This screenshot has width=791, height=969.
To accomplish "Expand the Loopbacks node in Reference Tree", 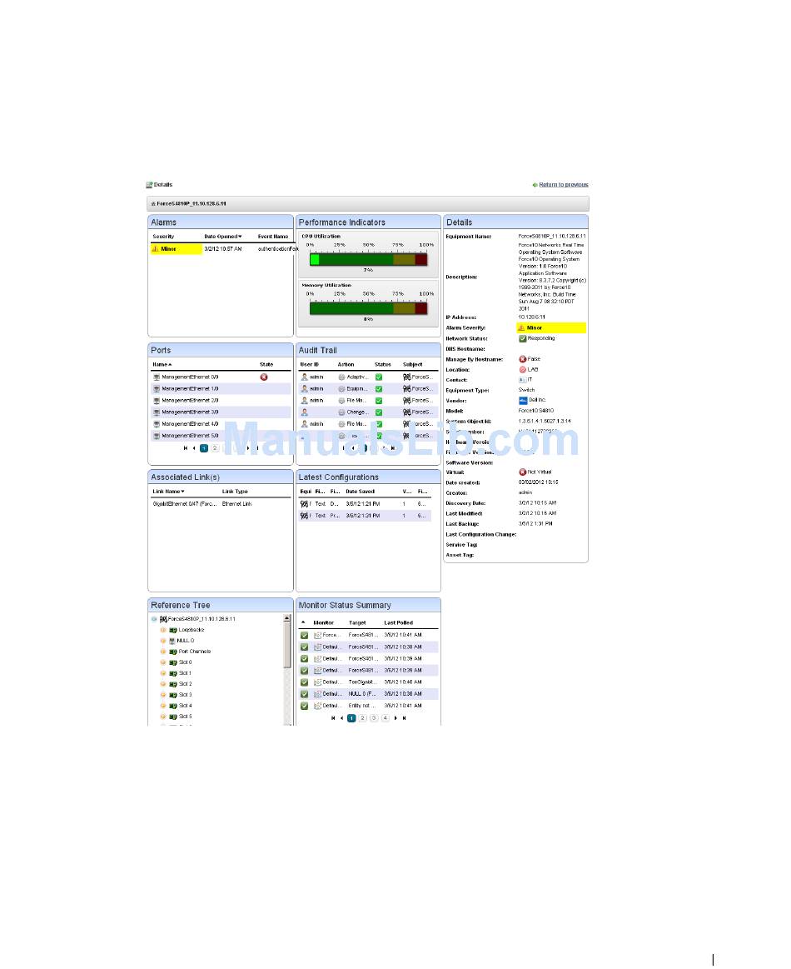I will point(163,630).
